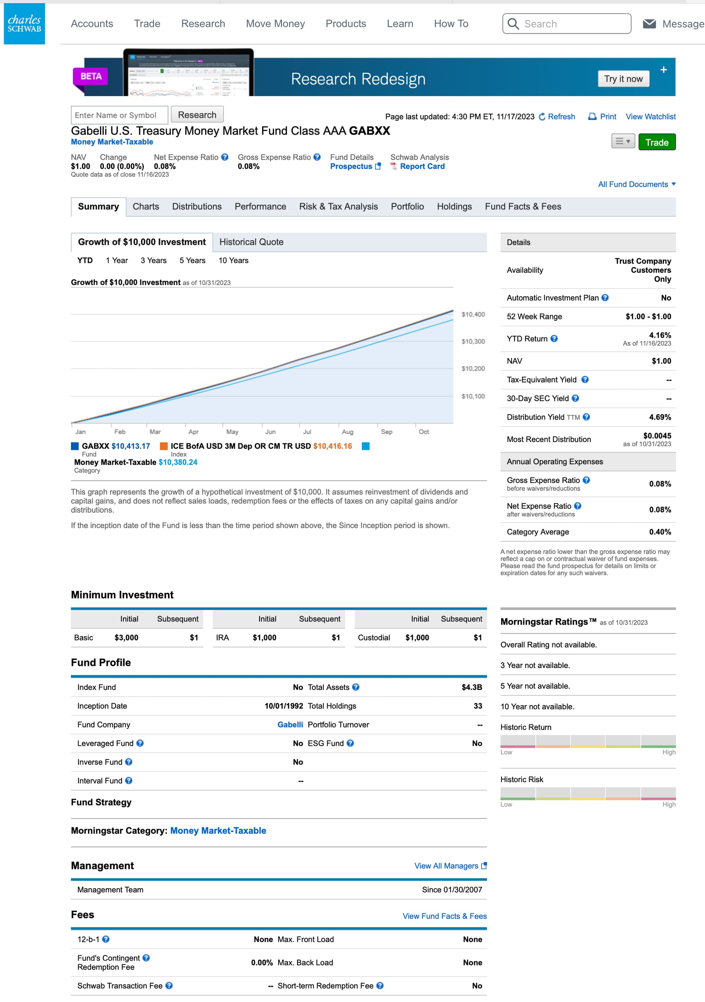Open the Products navigation menu
The image size is (705, 1002).
click(x=346, y=23)
